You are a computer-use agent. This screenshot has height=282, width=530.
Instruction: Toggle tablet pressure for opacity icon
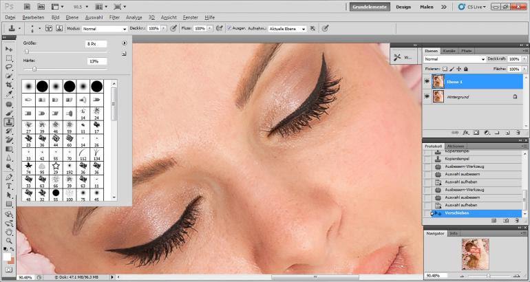(x=173, y=29)
